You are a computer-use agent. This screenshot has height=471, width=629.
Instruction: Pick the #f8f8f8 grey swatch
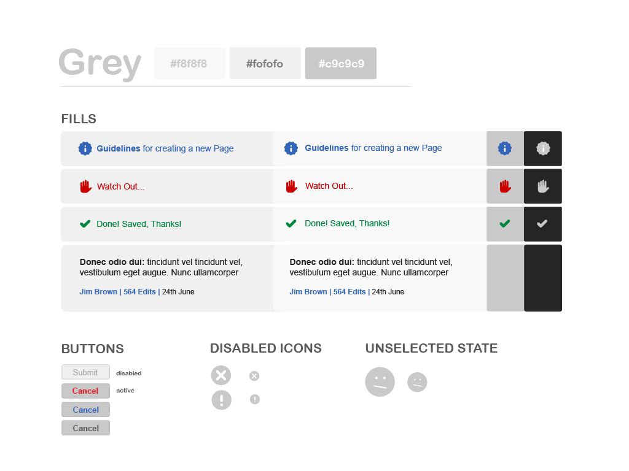[x=190, y=63]
